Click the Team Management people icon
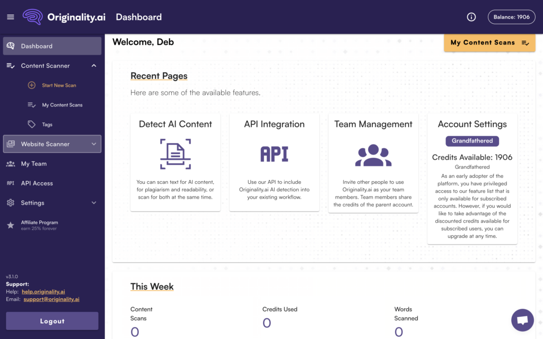 [x=373, y=155]
